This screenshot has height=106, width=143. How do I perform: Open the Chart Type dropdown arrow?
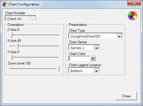point(119,36)
